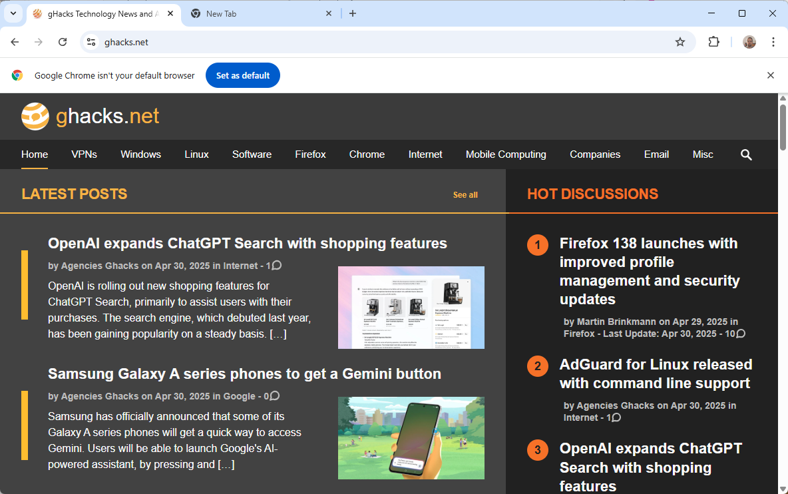The width and height of the screenshot is (788, 494).
Task: Open OpenAI expands ChatGPT Search article title
Action: 248,243
